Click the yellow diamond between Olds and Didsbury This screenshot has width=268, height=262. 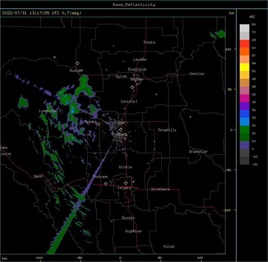pyautogui.click(x=121, y=129)
